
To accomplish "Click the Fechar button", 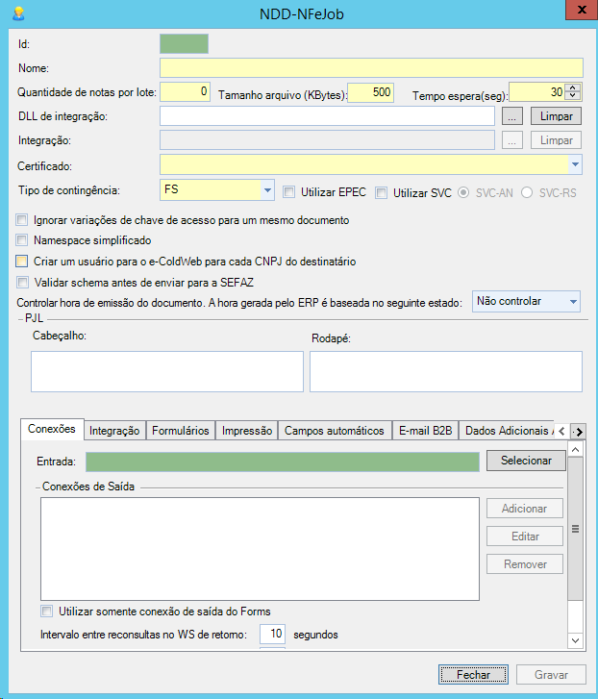I will tap(473, 674).
